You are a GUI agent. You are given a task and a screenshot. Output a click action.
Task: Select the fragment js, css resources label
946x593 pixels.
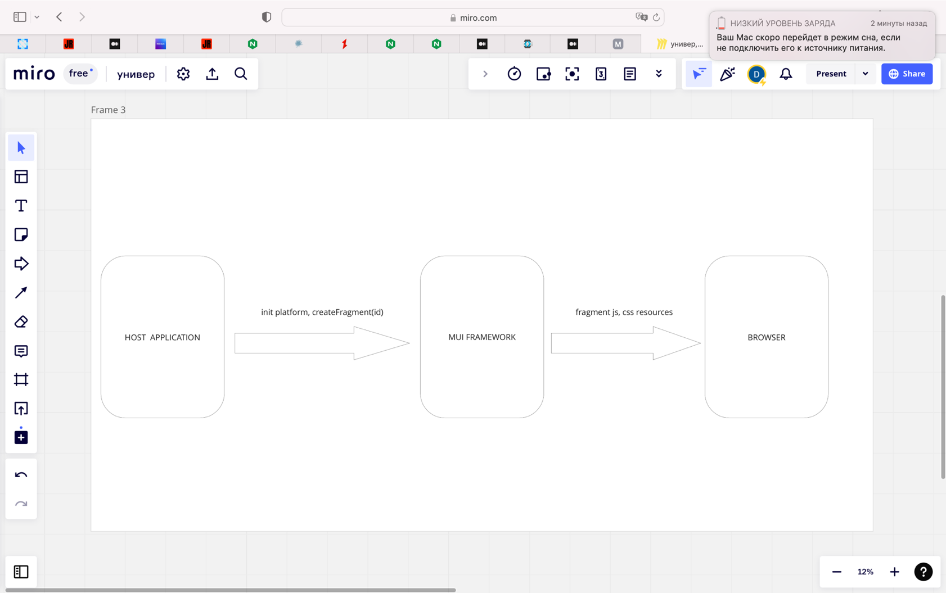pos(624,312)
